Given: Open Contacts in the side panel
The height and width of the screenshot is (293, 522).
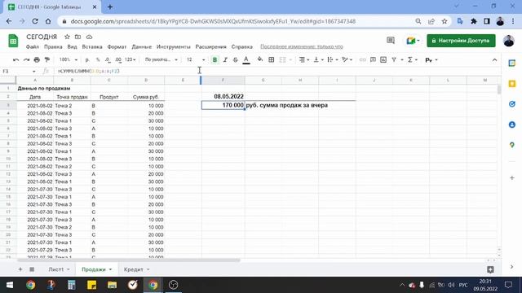Looking at the screenshot, I should [511, 125].
